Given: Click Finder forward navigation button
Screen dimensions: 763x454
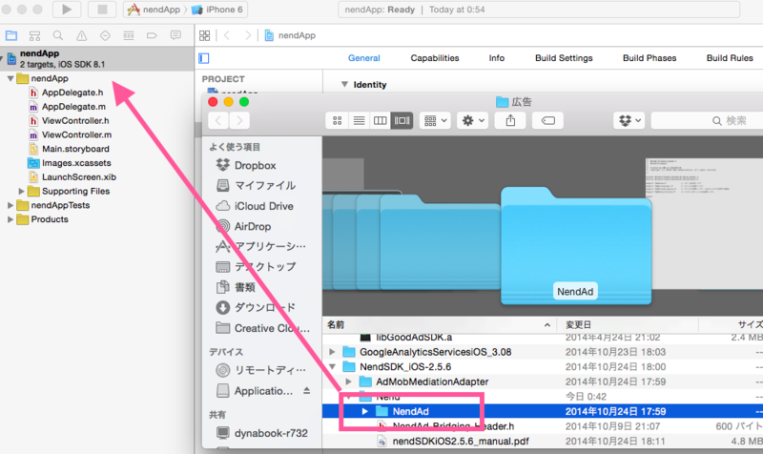Looking at the screenshot, I should (239, 121).
